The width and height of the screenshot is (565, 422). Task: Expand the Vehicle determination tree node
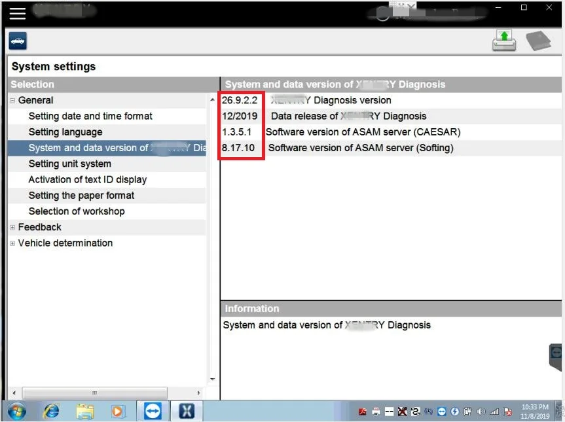(12, 243)
